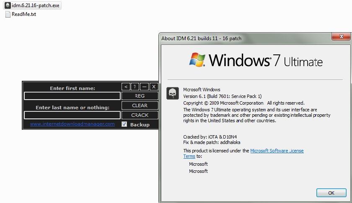Click the About IDM 6.21 dialog title bar
Viewport: 352px width, 203px height.
(x=246, y=39)
